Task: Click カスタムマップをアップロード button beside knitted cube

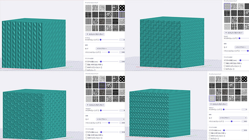Action: (x=95, y=34)
